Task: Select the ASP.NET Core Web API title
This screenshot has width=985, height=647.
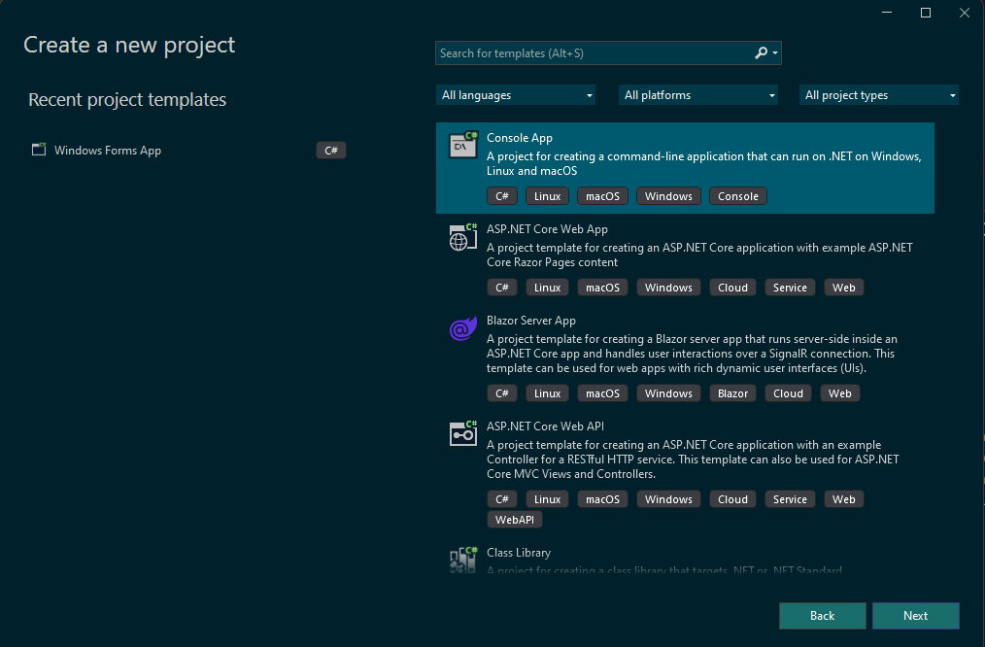Action: pos(545,426)
